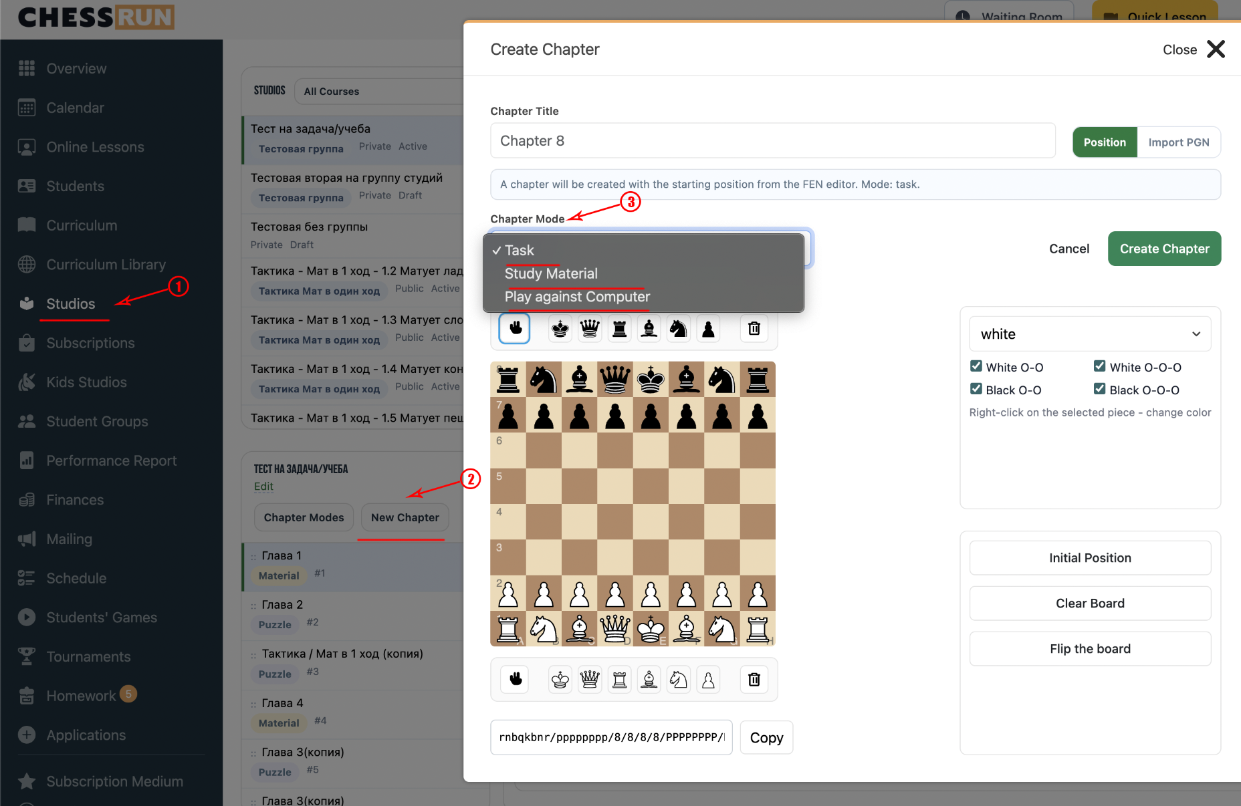Click the Tournaments trophy icon
1241x806 pixels.
[x=27, y=656]
